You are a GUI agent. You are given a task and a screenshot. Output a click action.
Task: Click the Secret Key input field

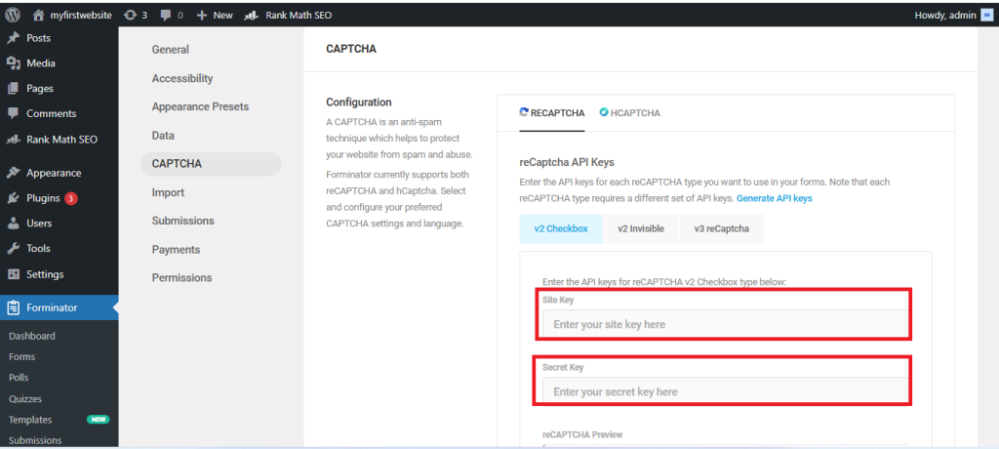click(725, 391)
